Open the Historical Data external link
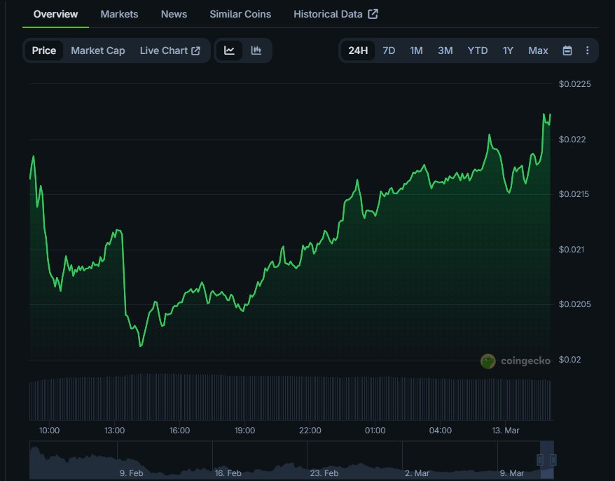 [336, 14]
